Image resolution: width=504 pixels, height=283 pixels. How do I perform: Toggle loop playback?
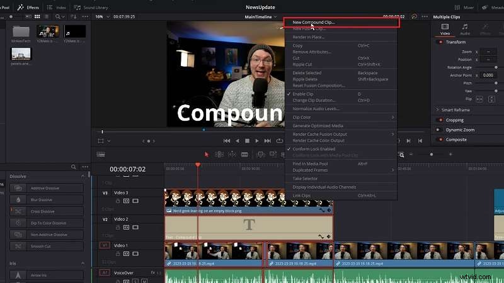click(x=279, y=140)
